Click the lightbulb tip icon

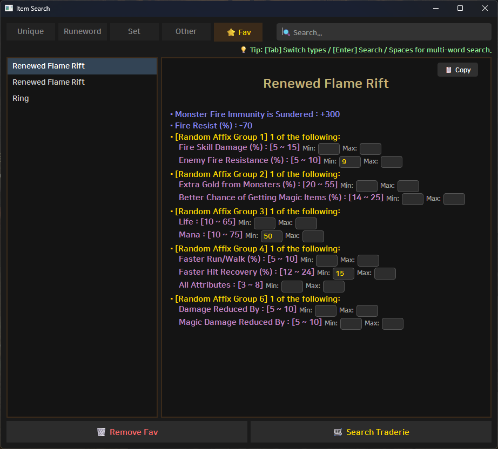coord(243,50)
